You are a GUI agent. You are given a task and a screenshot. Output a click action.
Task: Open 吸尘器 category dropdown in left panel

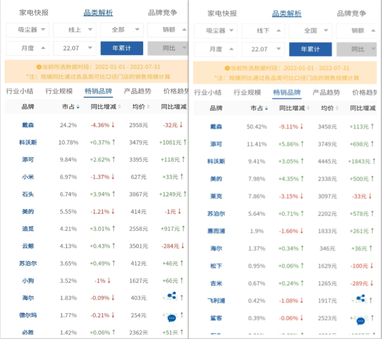(27, 30)
